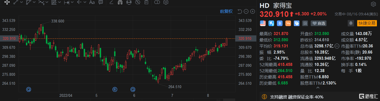380x101 pixels.
Task: Delete drawings with trash icon
Action: pyautogui.click(x=146, y=3)
